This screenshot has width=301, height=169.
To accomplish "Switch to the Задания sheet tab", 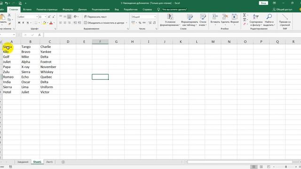I will (23, 162).
